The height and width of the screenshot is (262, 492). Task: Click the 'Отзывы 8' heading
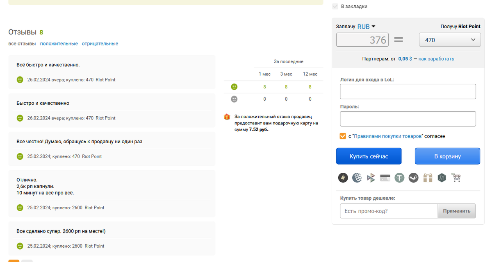coord(26,32)
